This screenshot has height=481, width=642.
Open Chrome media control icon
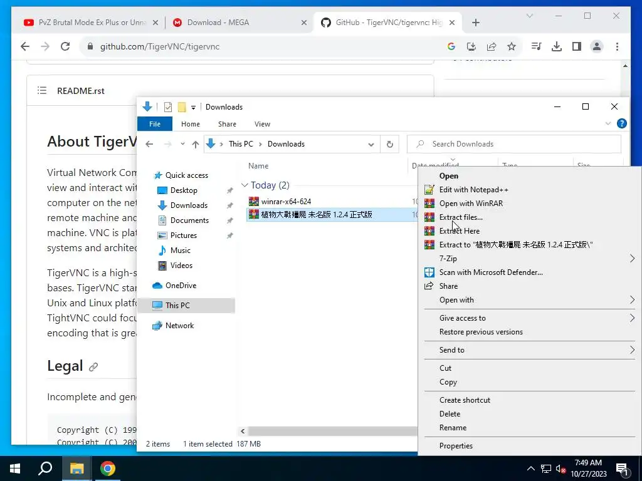(536, 46)
